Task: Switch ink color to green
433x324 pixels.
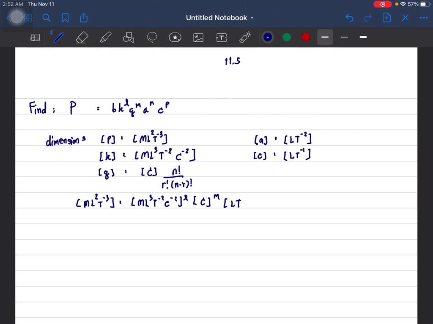Action: (286, 37)
